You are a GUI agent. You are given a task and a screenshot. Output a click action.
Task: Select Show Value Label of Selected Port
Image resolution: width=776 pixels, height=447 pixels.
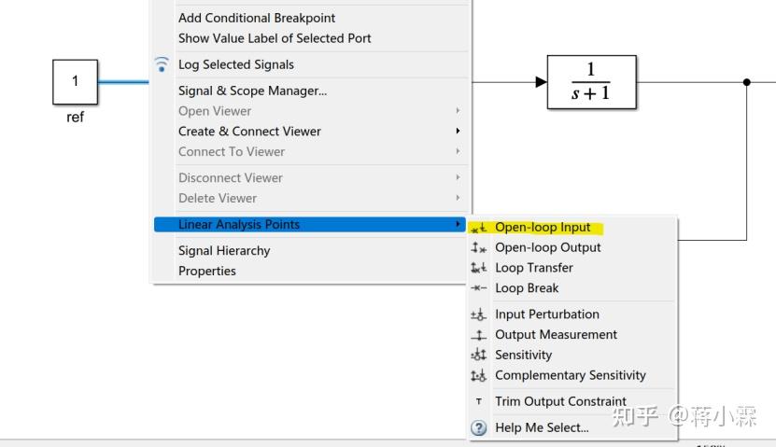[x=275, y=38]
